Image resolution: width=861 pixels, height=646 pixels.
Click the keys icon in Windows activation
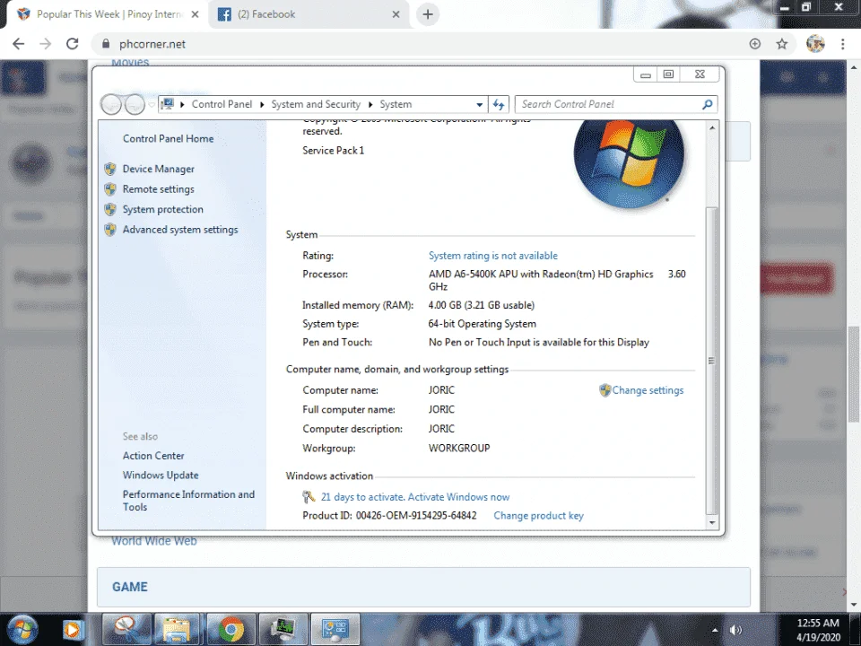pos(309,496)
